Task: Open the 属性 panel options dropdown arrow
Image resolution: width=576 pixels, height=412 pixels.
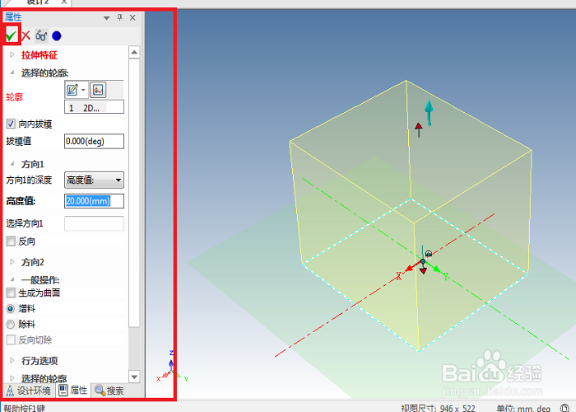Action: point(106,17)
